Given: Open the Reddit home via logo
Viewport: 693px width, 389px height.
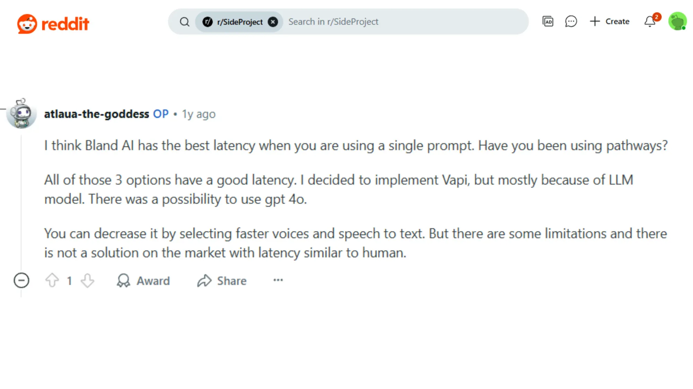Looking at the screenshot, I should click(x=54, y=22).
